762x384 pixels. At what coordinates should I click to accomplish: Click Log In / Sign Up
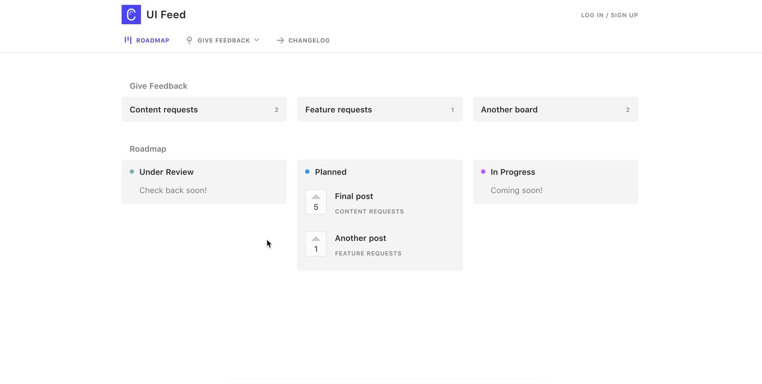coord(609,15)
